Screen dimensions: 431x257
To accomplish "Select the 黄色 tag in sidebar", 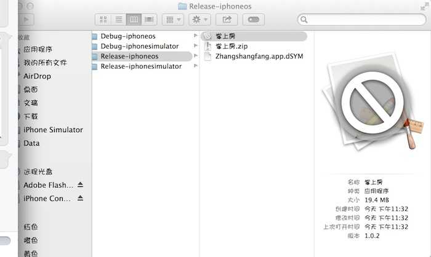I will click(31, 254).
